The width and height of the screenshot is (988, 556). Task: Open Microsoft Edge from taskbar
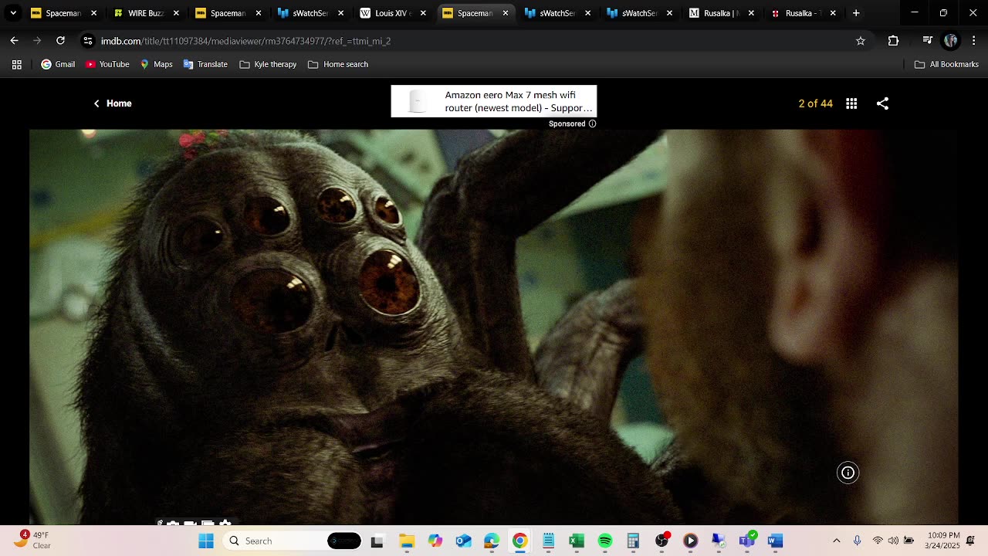coord(492,541)
